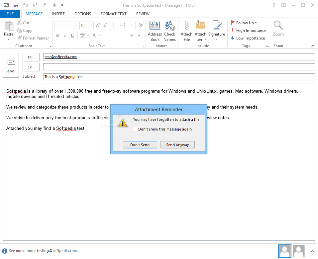Increase paragraph indent
This screenshot has width=318, height=259.
141,36
